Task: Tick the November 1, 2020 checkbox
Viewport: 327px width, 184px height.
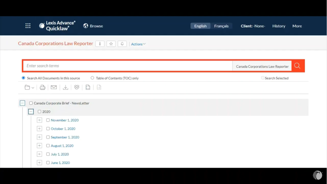Action: coord(48,120)
